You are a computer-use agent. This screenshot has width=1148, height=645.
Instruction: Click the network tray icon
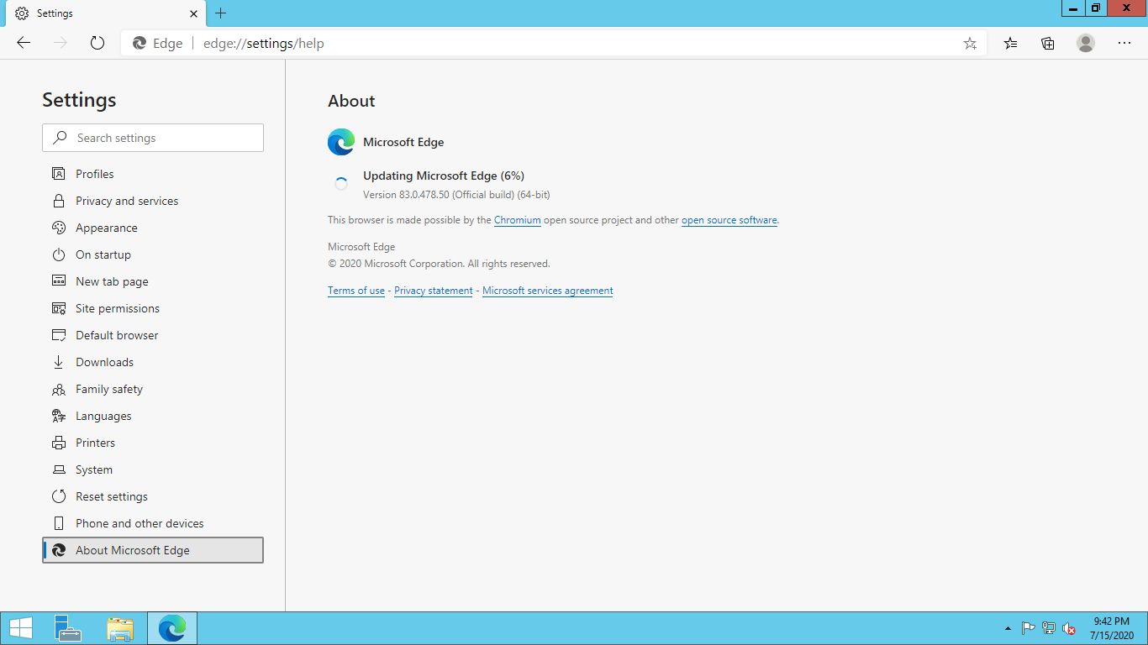[x=1049, y=628]
